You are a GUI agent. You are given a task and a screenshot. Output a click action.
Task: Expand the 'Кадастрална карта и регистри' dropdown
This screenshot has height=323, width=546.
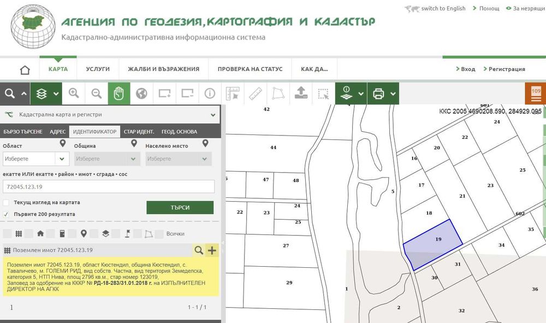pos(110,115)
